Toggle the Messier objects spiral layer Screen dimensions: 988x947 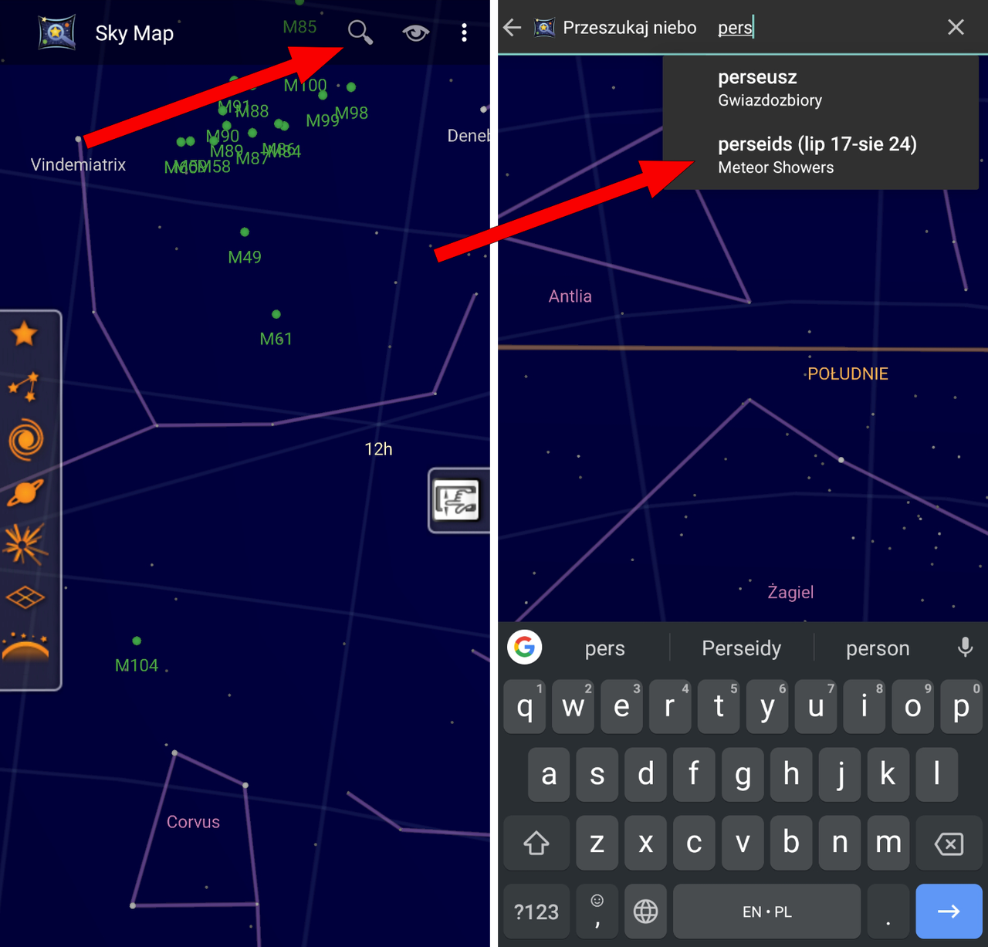click(x=25, y=440)
